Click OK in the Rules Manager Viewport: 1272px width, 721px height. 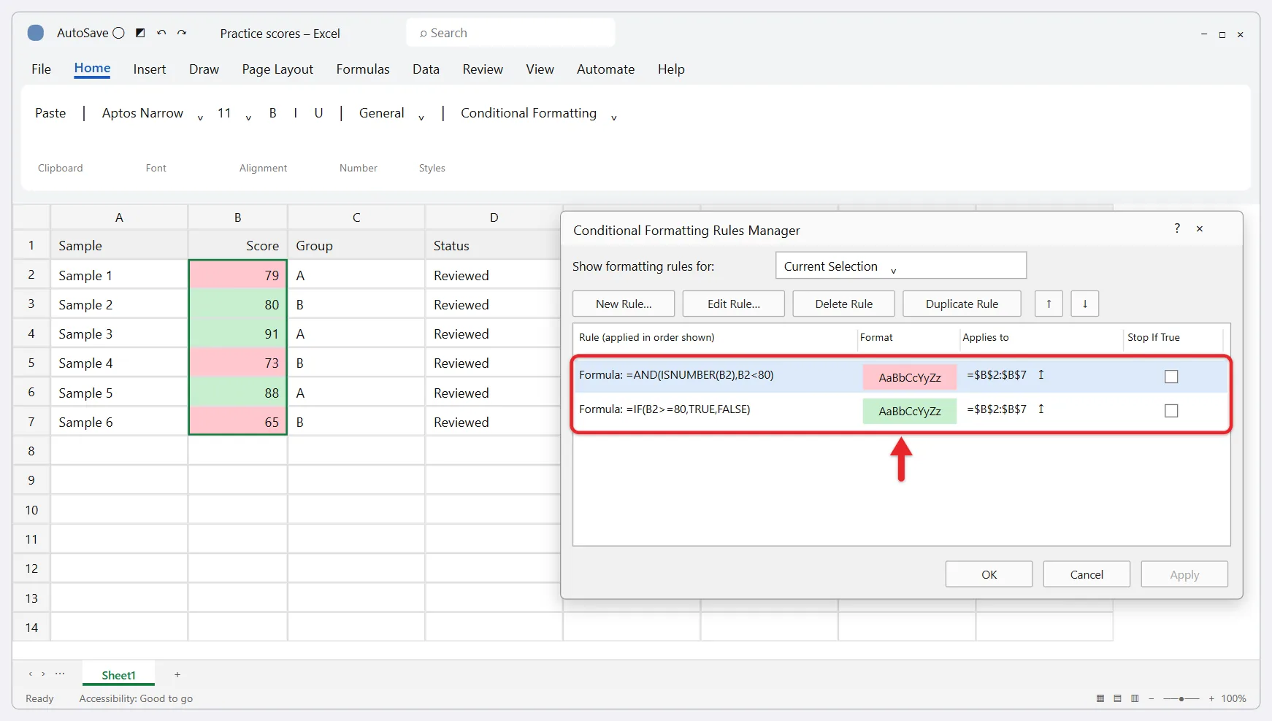[x=989, y=574]
